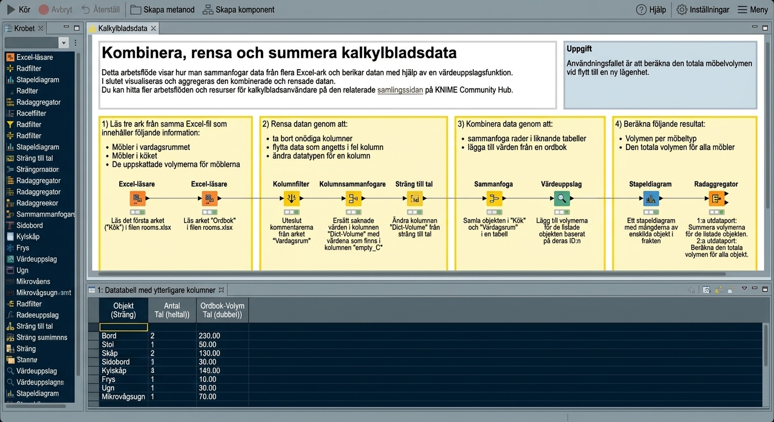774x422 pixels.
Task: Click the "149.00" volume value
Action: pos(209,371)
